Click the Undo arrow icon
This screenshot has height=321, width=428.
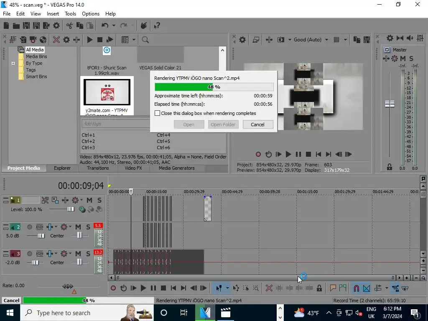[105, 25]
